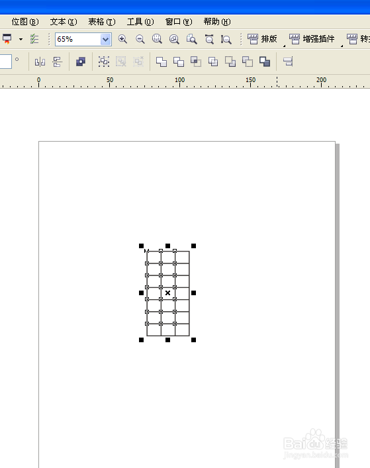This screenshot has height=468, width=370.
Task: Expand the application launcher dropdown arrow
Action: tap(21, 39)
